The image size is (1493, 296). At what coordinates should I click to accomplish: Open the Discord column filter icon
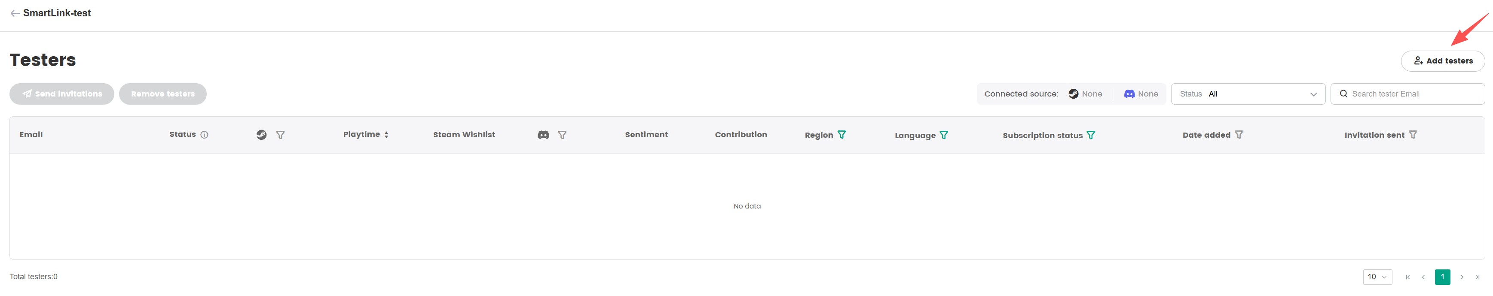562,135
